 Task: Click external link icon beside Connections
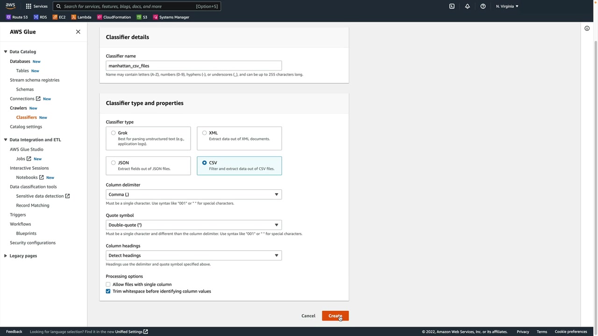point(38,98)
